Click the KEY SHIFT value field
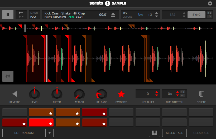216x139 pixels. pos(148,94)
